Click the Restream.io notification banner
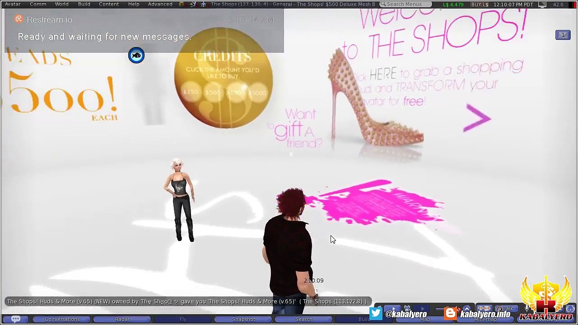 (144, 30)
